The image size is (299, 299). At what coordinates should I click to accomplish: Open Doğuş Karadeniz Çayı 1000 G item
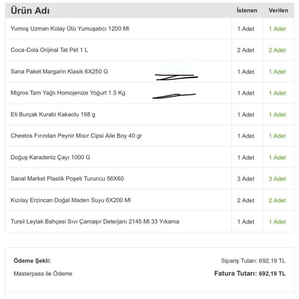click(50, 157)
